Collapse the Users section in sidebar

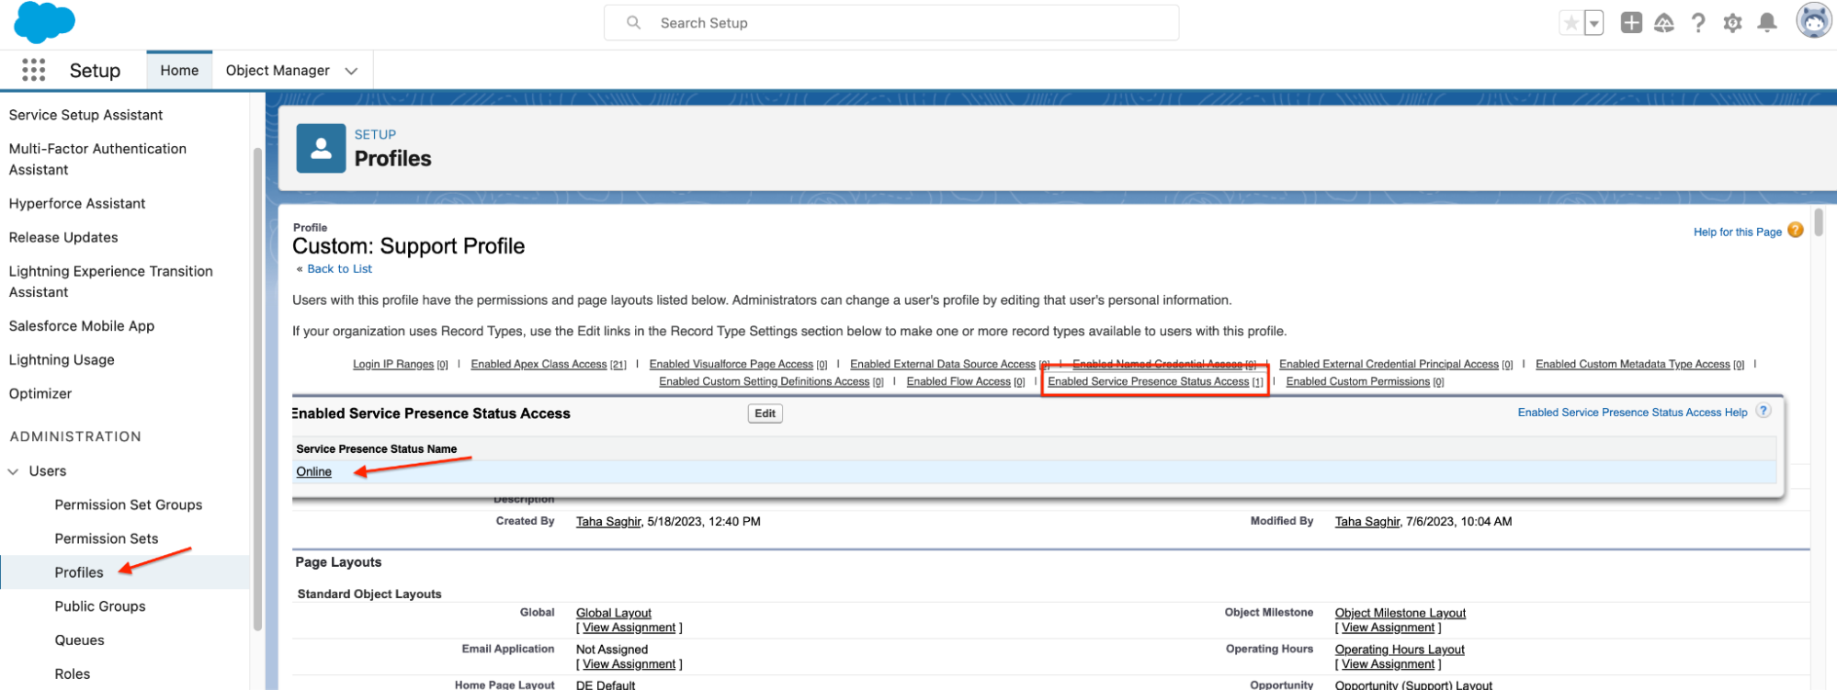(14, 471)
